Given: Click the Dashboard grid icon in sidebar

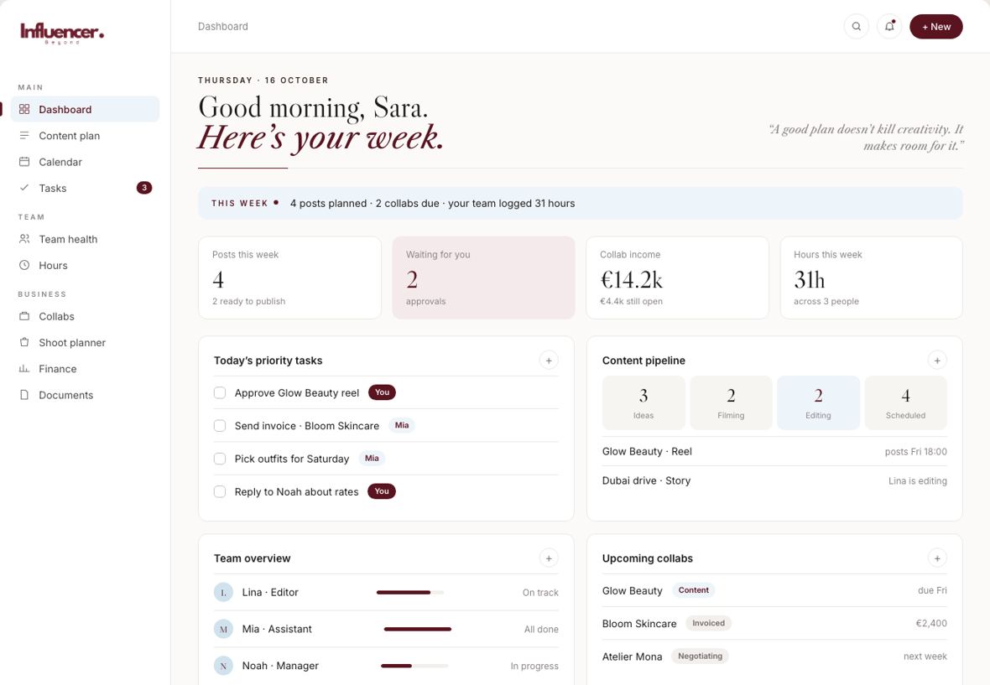Looking at the screenshot, I should click(24, 109).
